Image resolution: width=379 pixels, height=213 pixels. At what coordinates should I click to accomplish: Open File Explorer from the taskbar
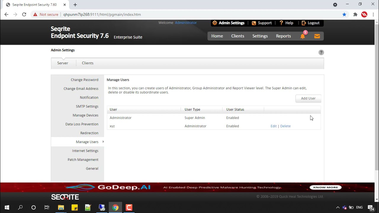click(x=61, y=207)
